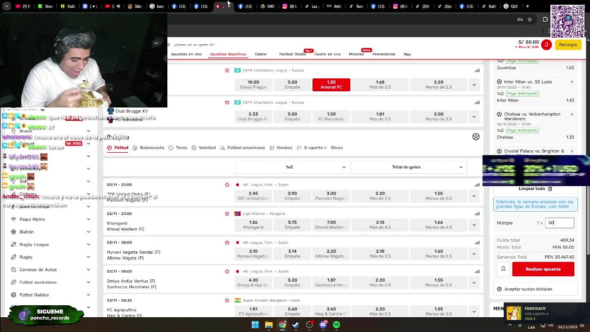Select Sanfrecce Hiroshima 1.87 odds
Screen dimensions: 590x332
[331, 283]
